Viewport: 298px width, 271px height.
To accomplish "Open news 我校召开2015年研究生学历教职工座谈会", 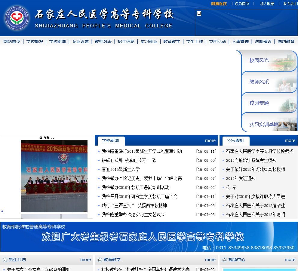I will click(140, 196).
